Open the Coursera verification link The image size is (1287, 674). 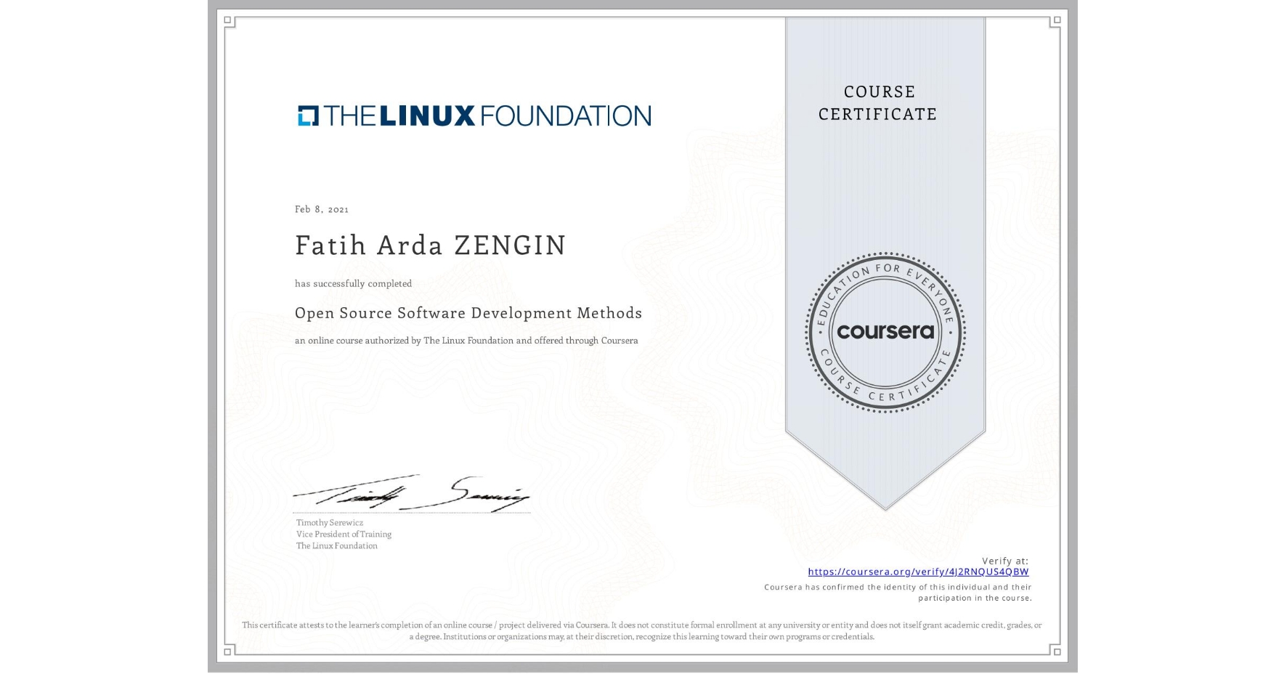(918, 572)
